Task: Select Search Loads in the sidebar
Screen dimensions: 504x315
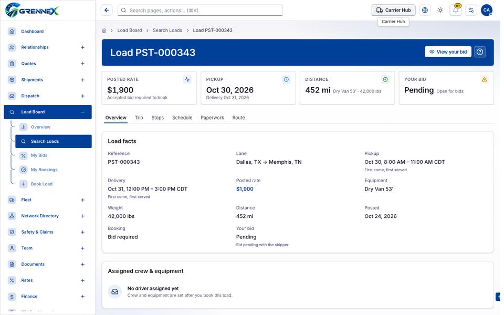Action: coord(54,141)
